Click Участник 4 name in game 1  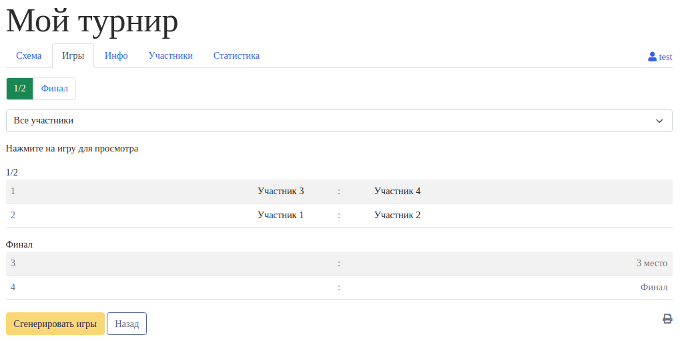[x=397, y=192]
